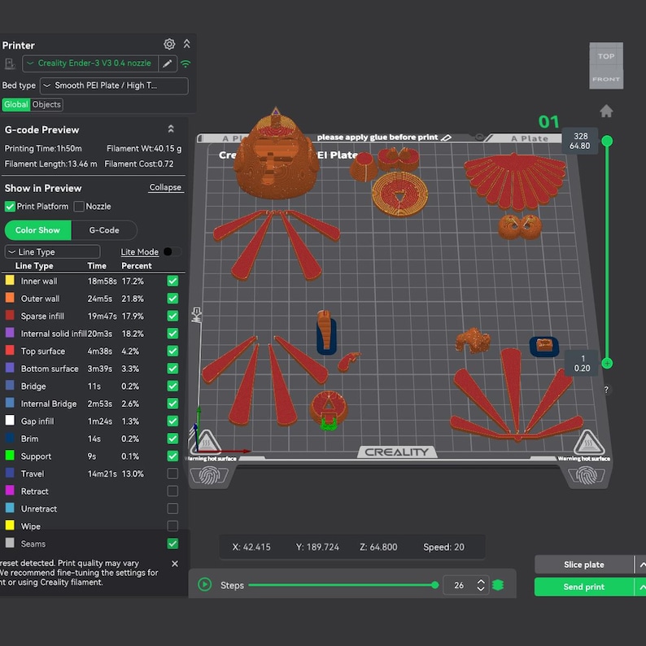Uncheck Top surface visibility checkbox

click(172, 351)
